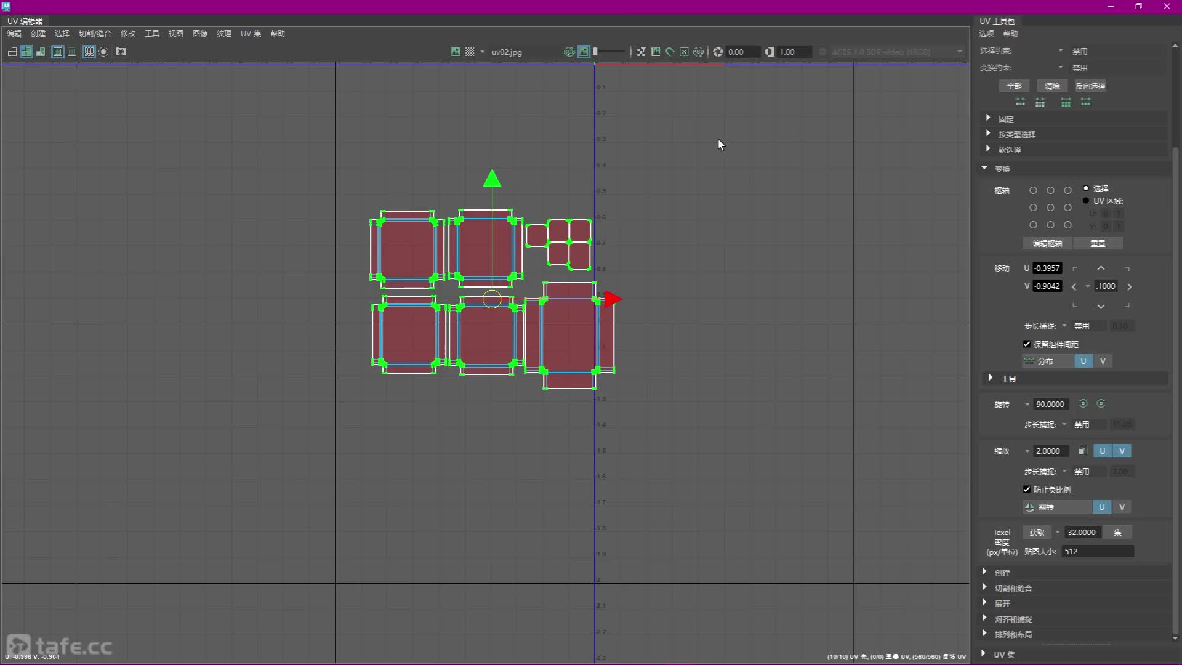This screenshot has height=665, width=1182.
Task: Toggle checkered tile pattern display
Action: [x=470, y=52]
